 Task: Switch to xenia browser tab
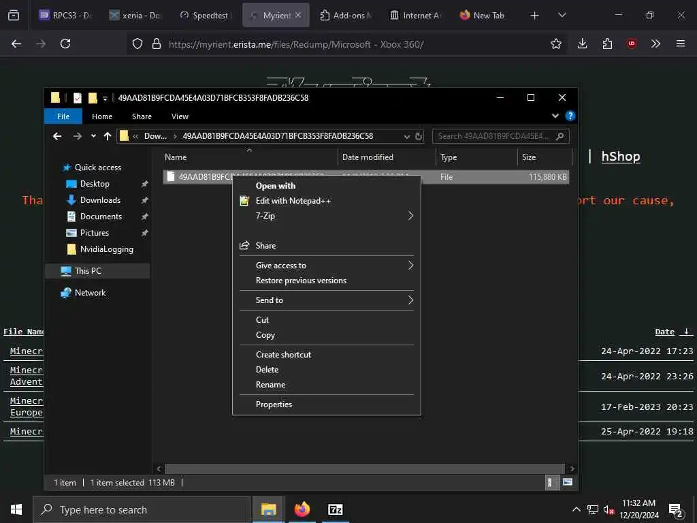(135, 16)
